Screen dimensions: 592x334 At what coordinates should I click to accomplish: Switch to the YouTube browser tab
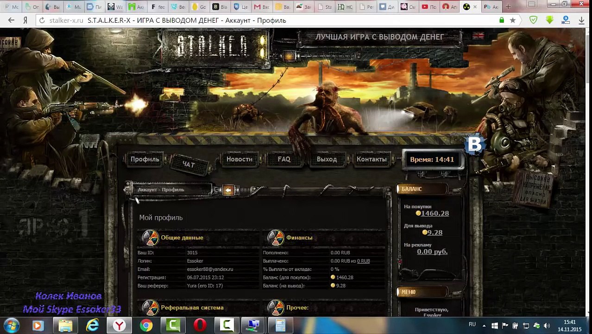tap(429, 6)
